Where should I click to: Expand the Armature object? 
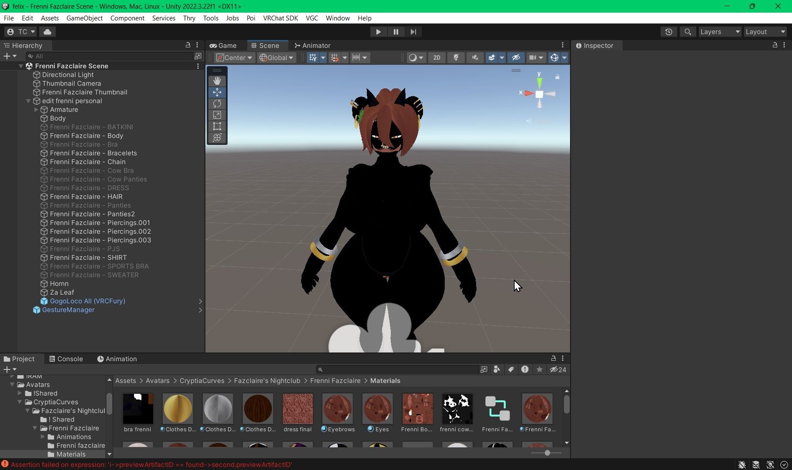[36, 110]
